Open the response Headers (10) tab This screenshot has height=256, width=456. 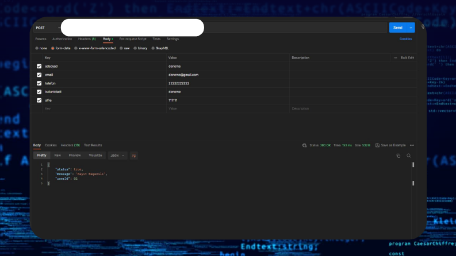(70, 145)
